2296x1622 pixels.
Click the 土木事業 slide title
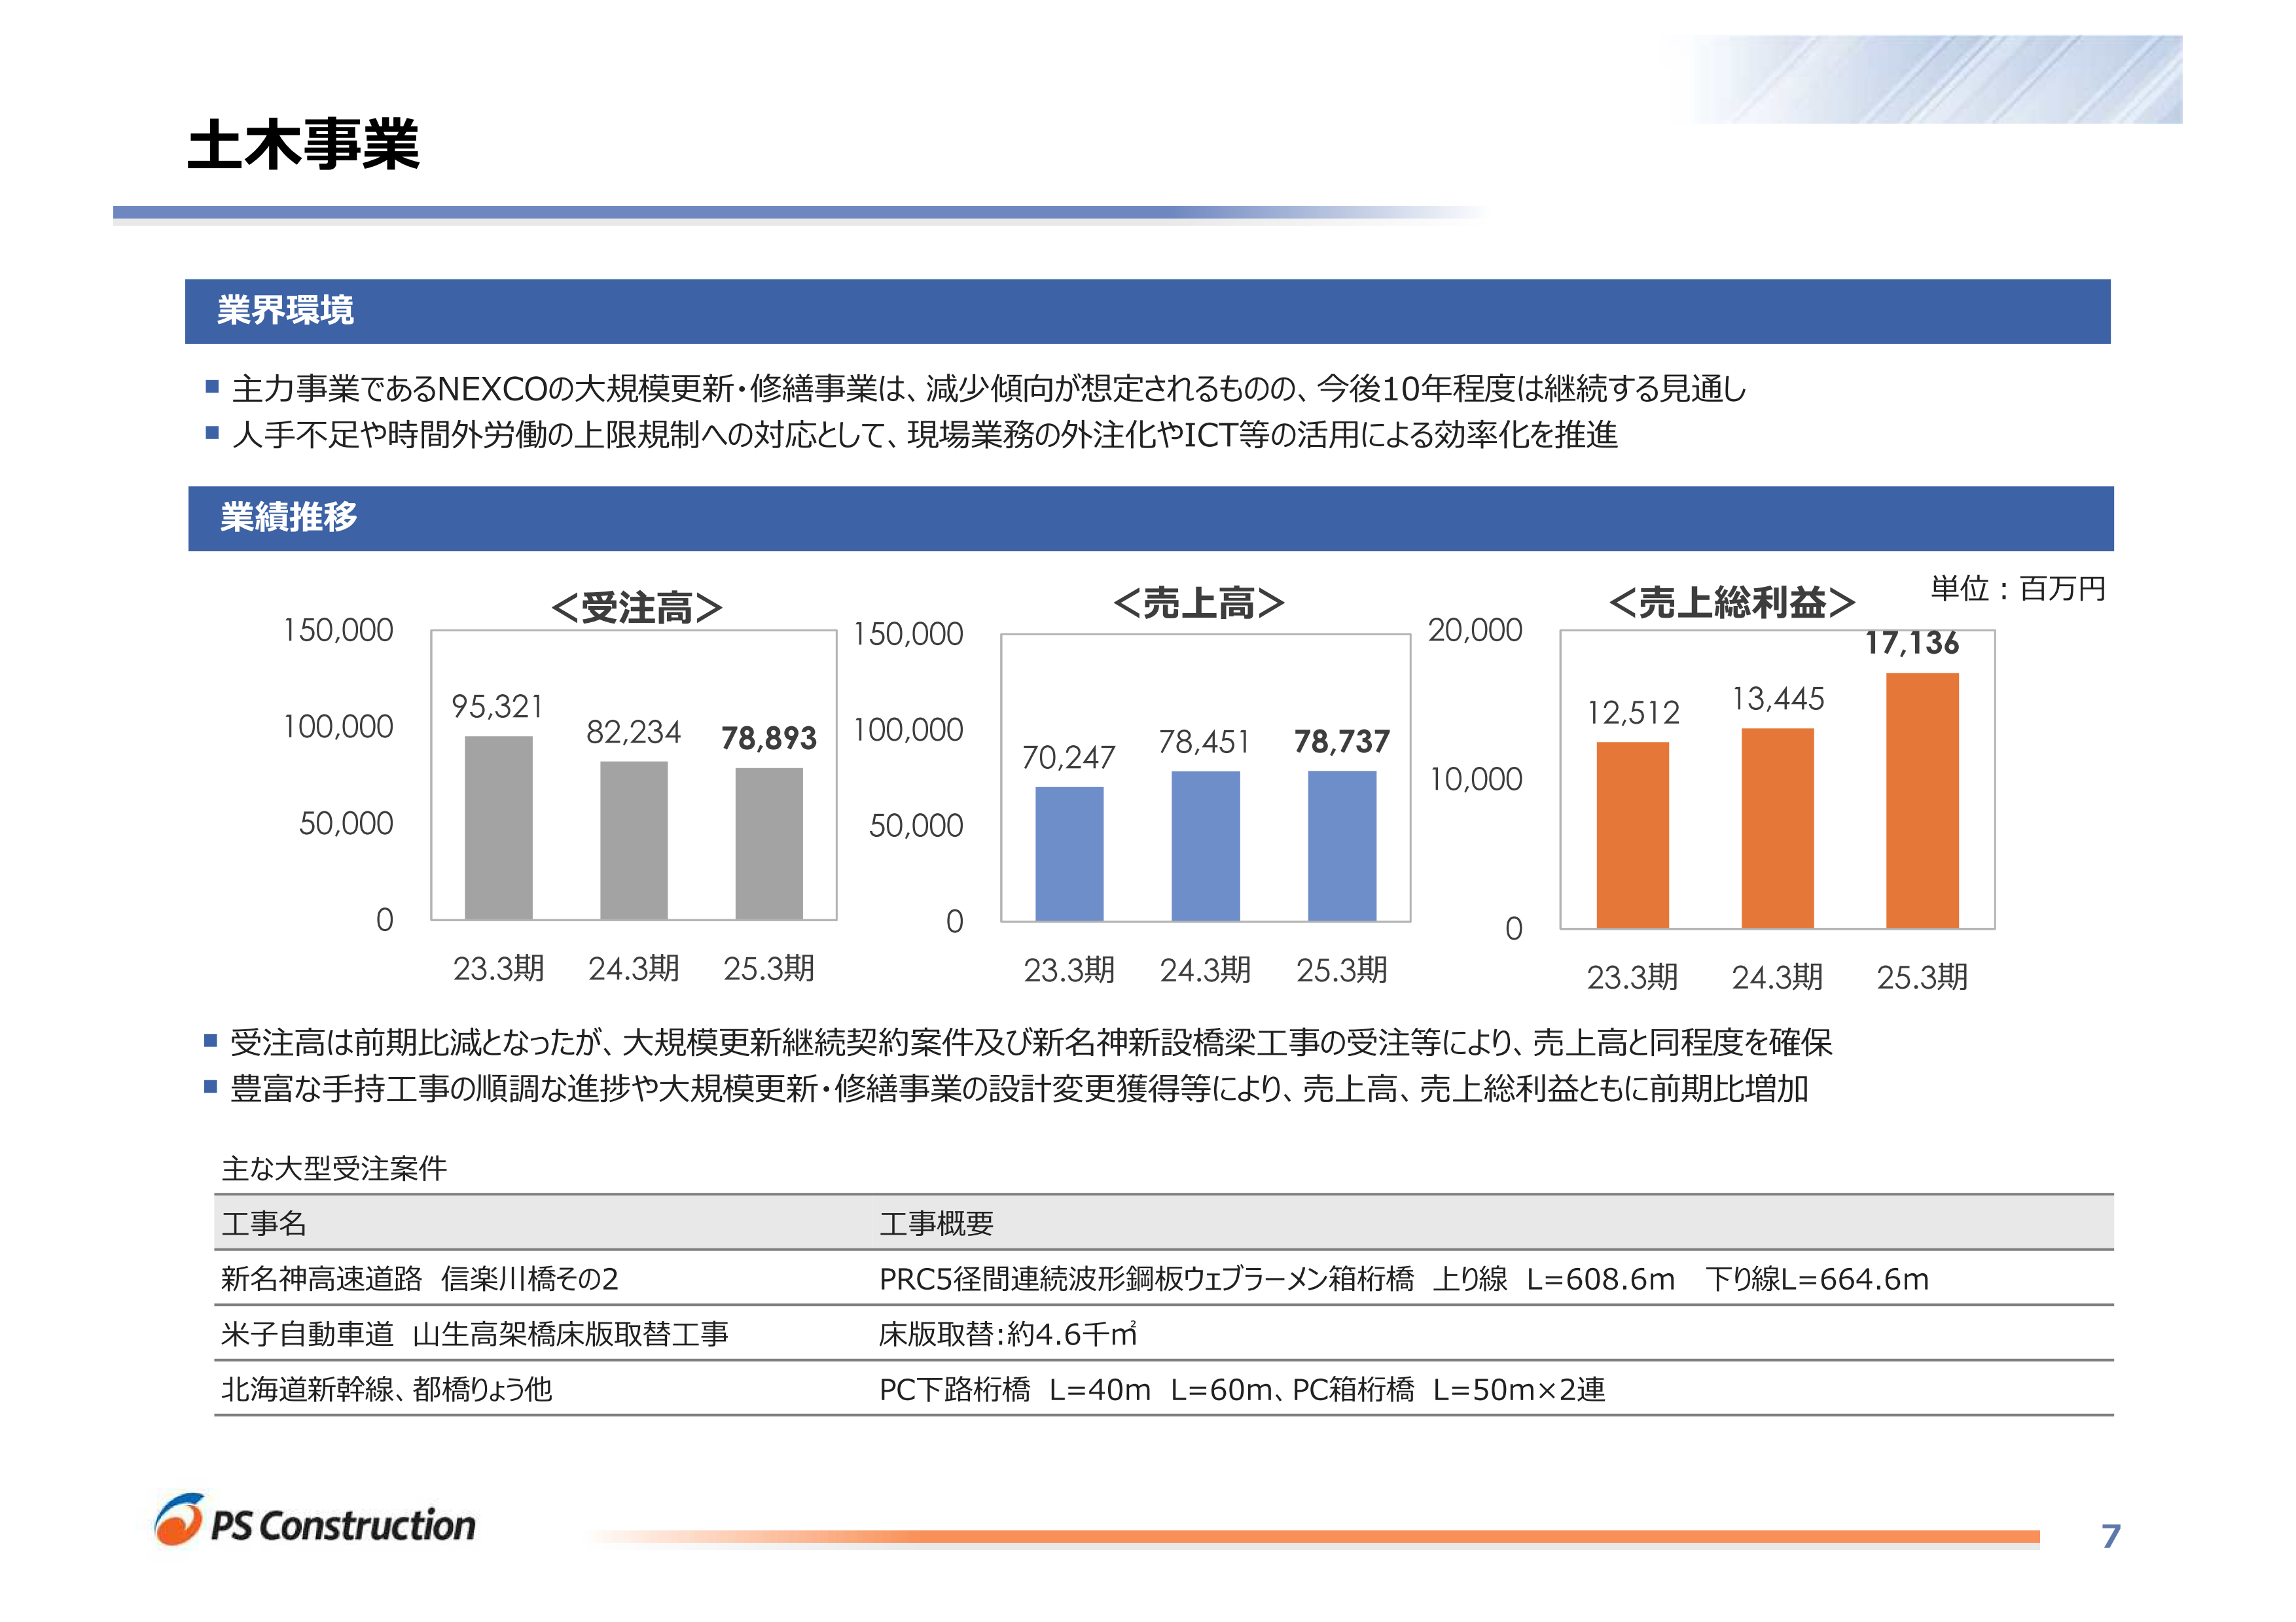[x=303, y=146]
